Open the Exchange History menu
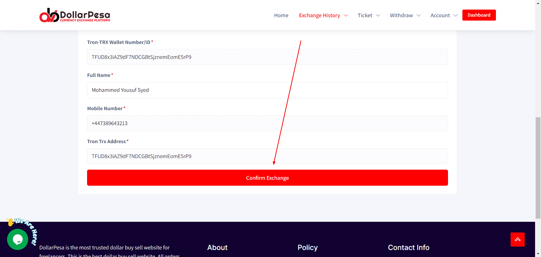 pyautogui.click(x=320, y=15)
